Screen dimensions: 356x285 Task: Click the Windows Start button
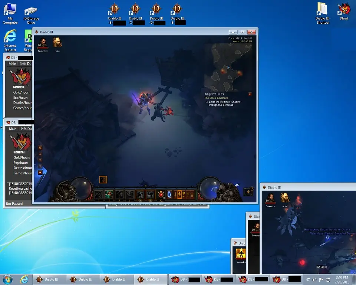tap(7, 279)
